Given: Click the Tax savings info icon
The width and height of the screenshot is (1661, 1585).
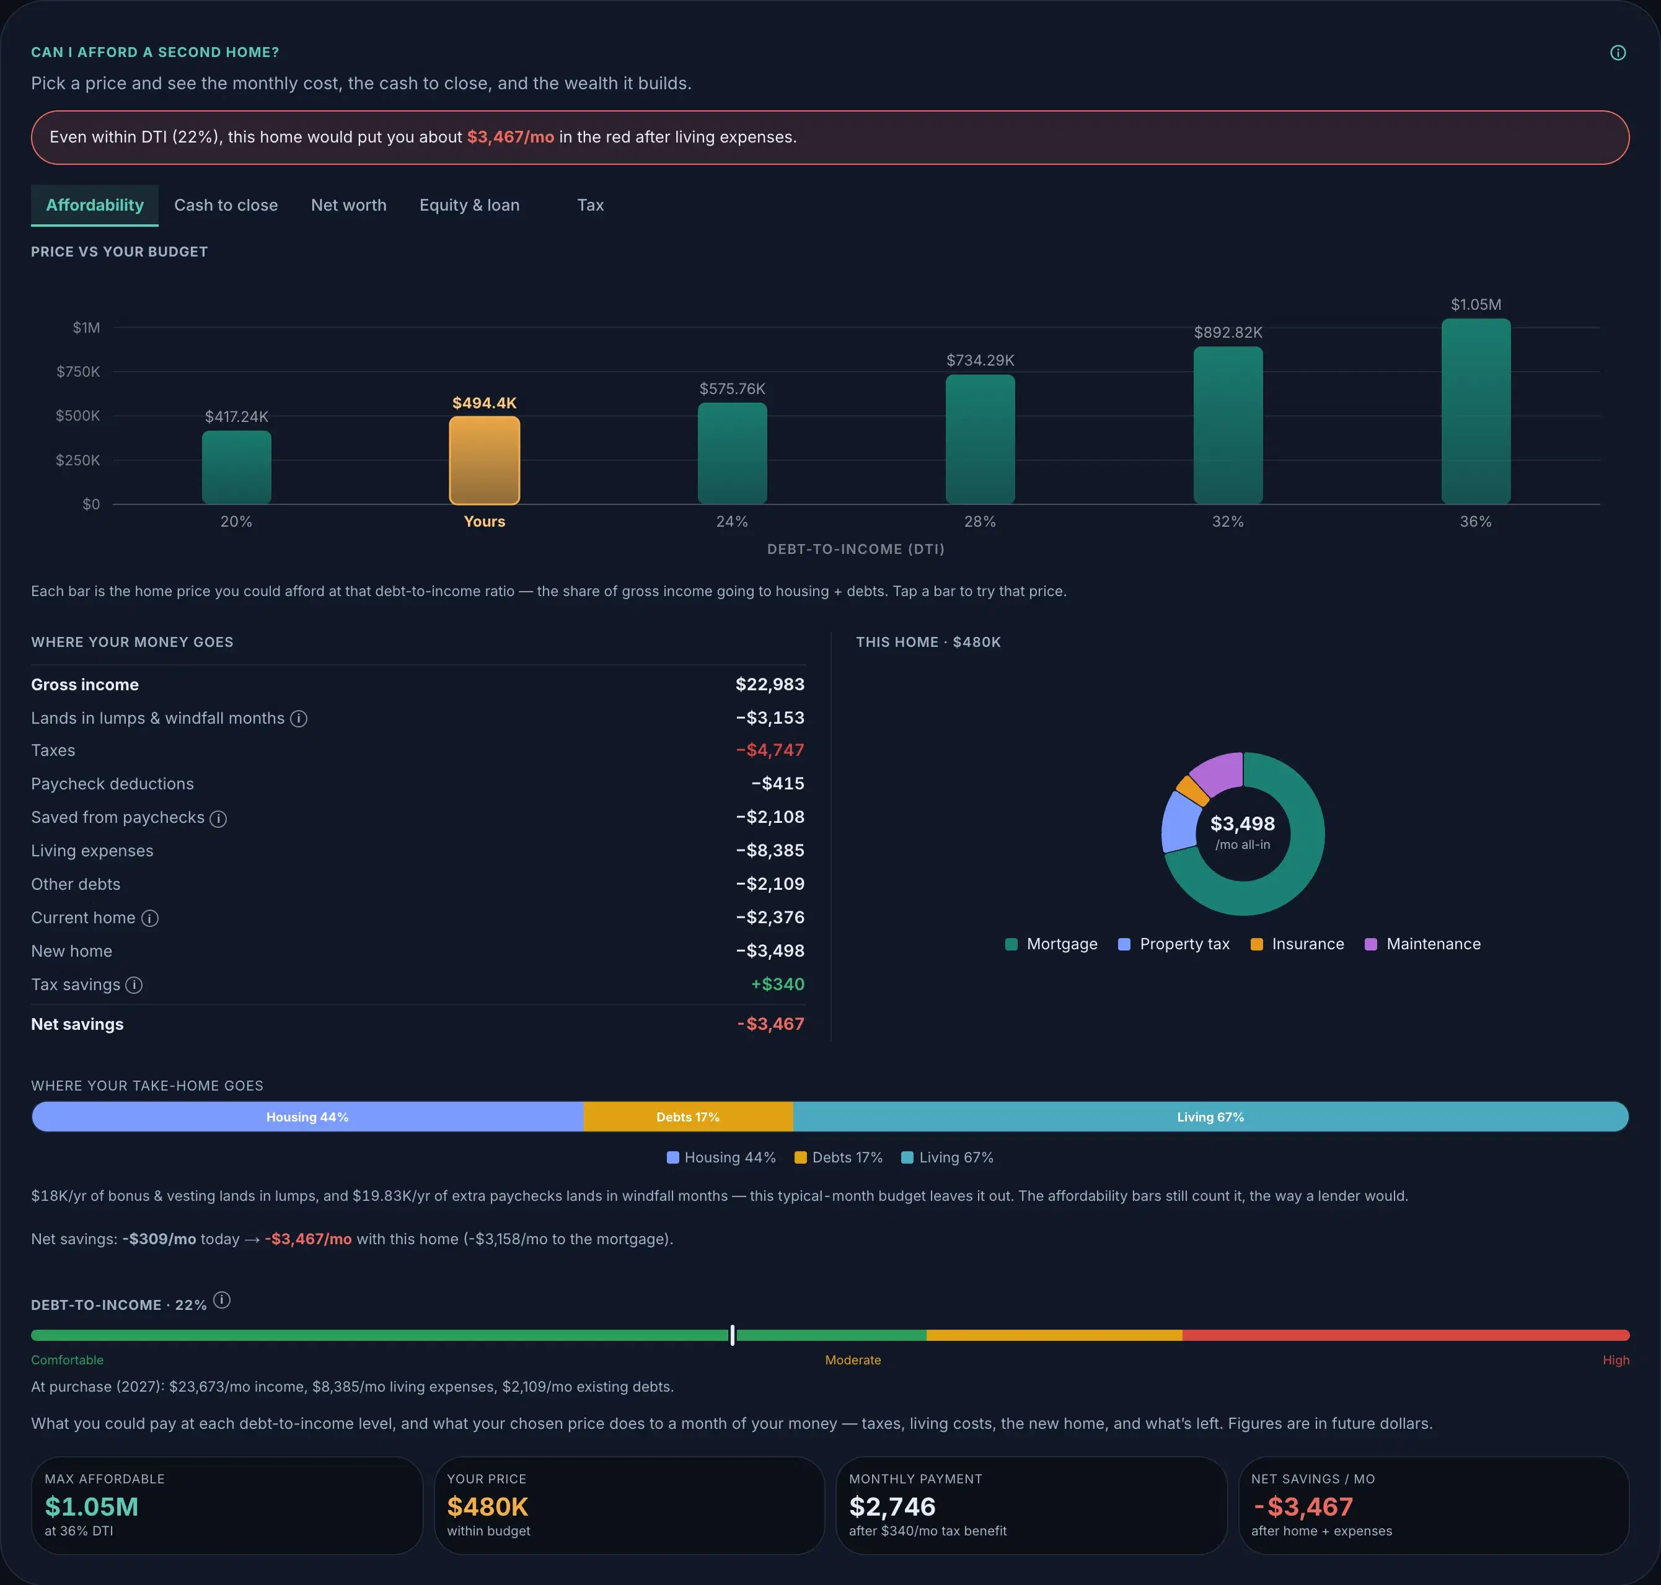Looking at the screenshot, I should (x=133, y=985).
